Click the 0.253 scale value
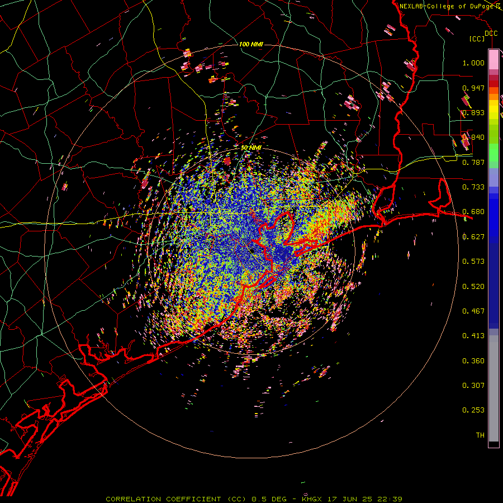This screenshot has width=503, height=503. pos(473,410)
